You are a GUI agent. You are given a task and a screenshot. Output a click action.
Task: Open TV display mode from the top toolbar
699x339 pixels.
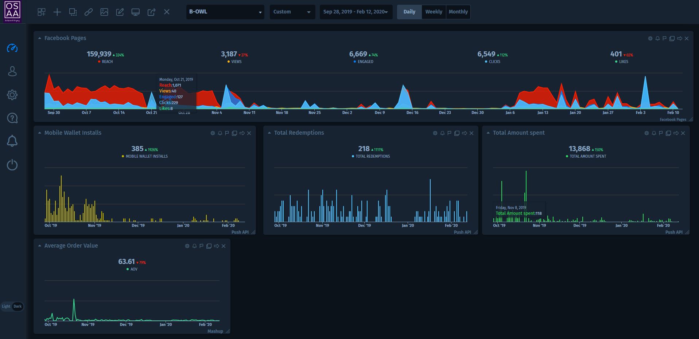pos(136,12)
